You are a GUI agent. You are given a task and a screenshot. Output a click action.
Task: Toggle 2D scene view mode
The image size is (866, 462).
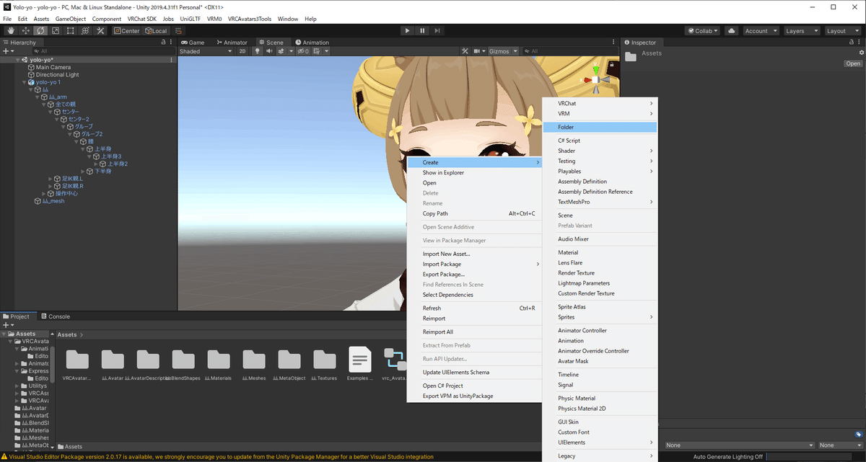(x=242, y=51)
